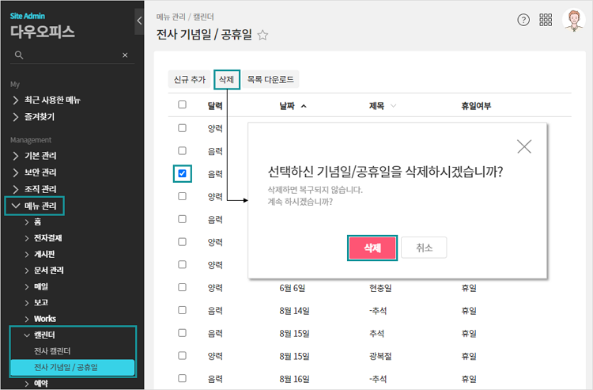The image size is (593, 390).
Task: Click the magnifier search icon in sidebar
Action: 20,55
